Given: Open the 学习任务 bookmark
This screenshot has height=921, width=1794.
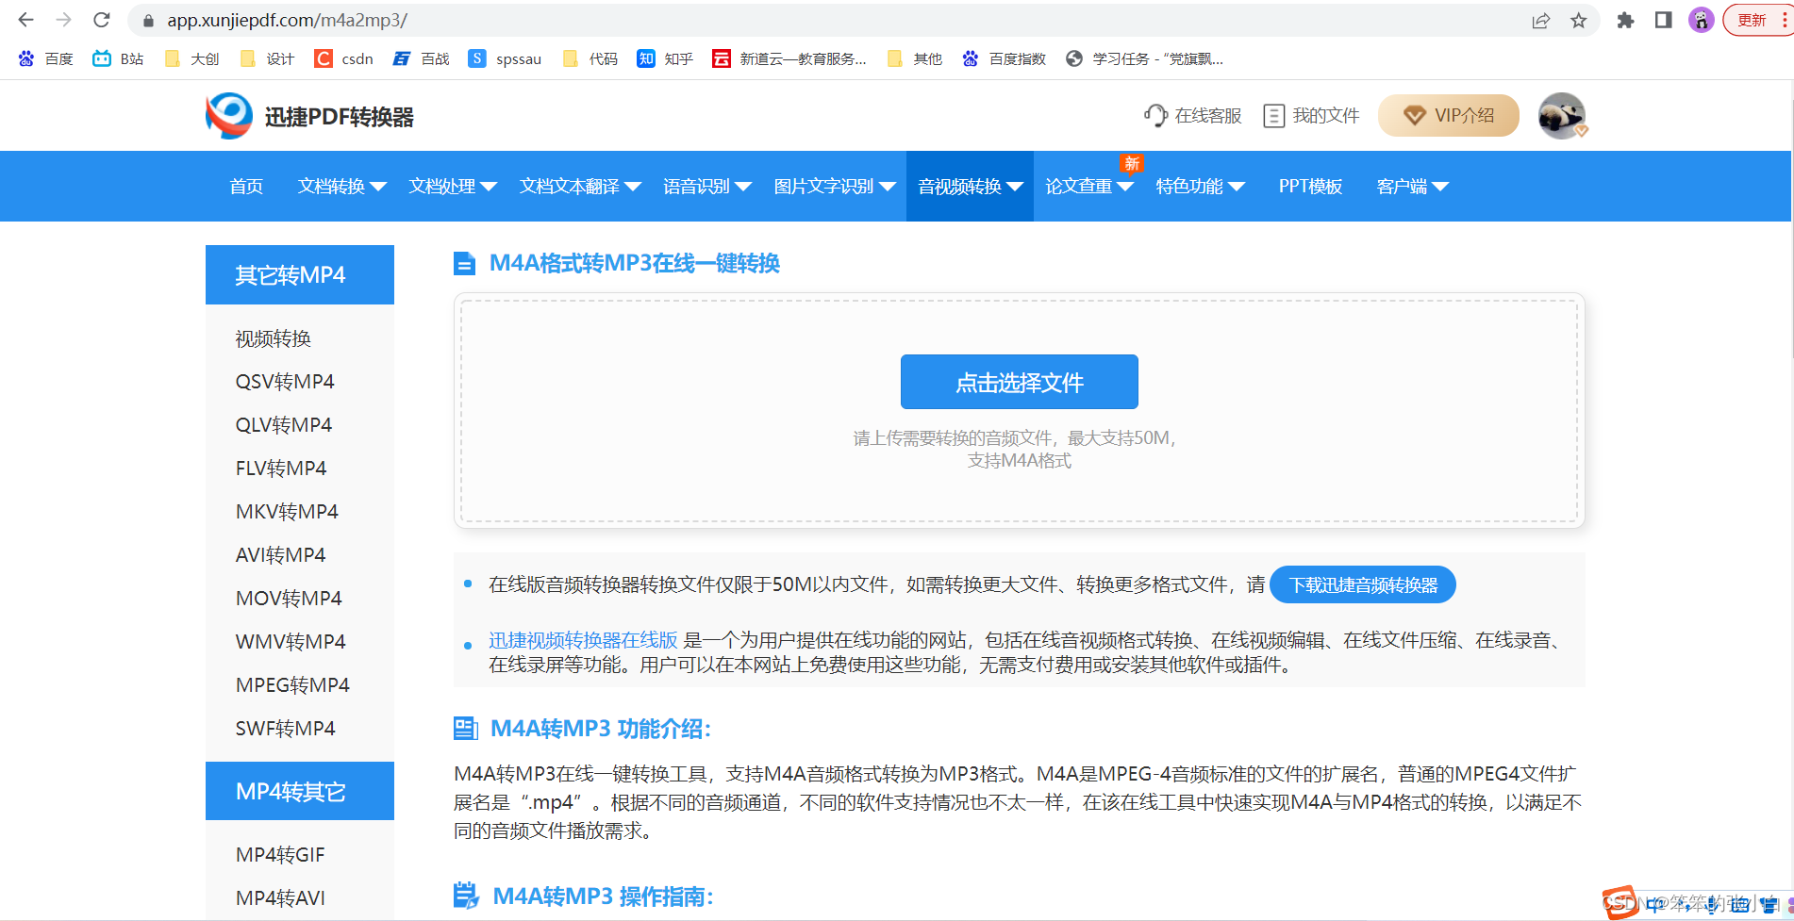Looking at the screenshot, I should tap(1144, 58).
